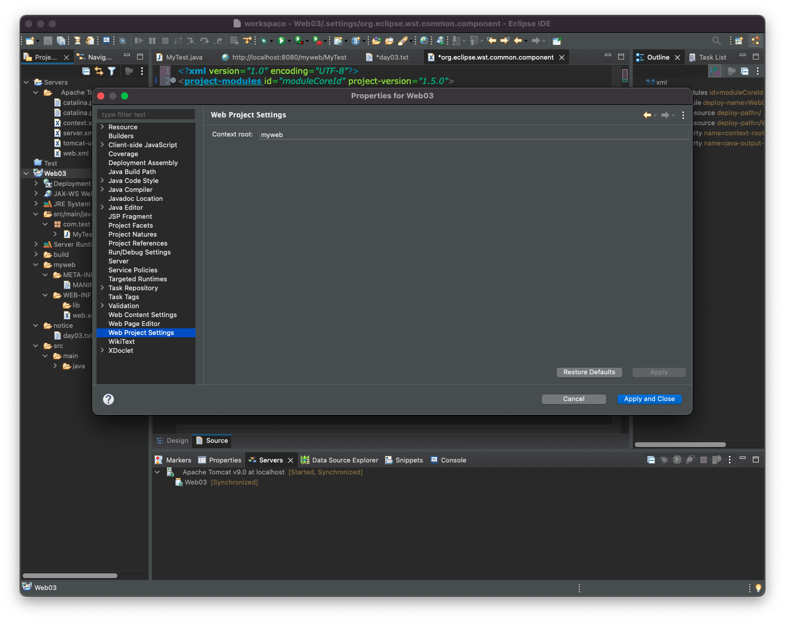Screen dimensions: 785x621
Task: Maximize the Servers bottom panel
Action: (756, 459)
